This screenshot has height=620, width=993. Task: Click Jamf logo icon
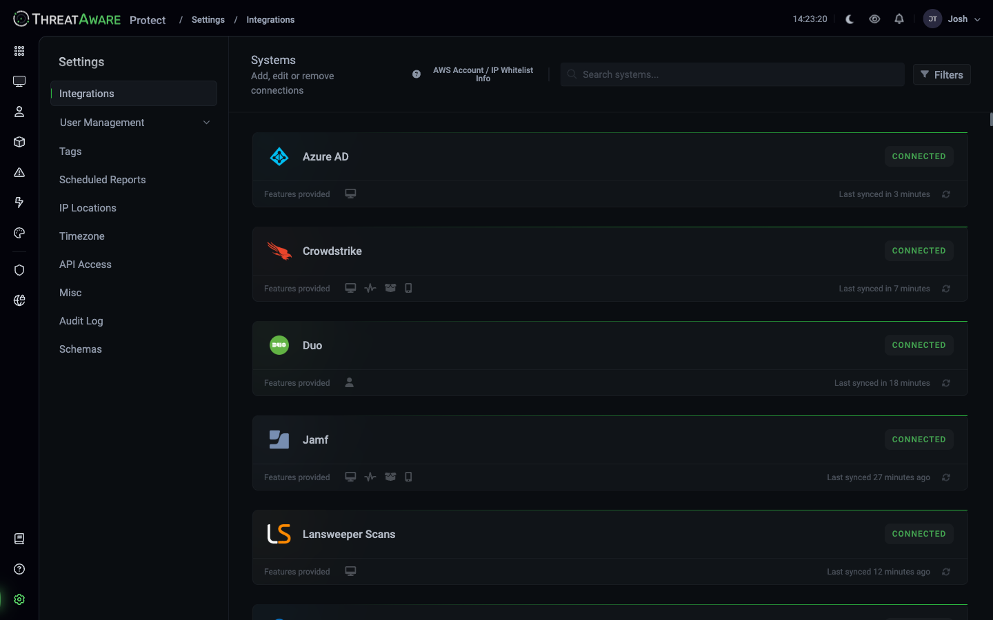pos(279,440)
